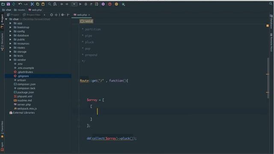Click the chat breadcrumb in navigation bar

pos(7,10)
